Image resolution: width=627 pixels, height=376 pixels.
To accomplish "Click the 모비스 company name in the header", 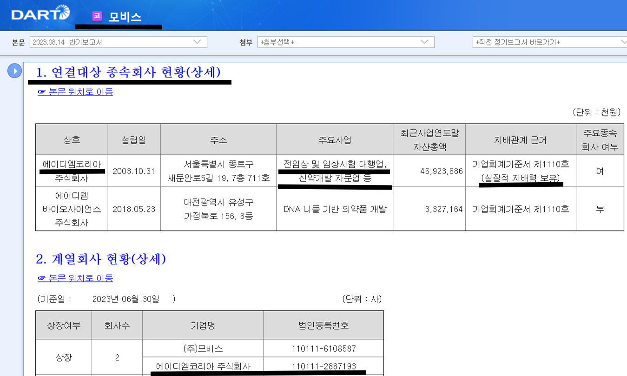I will (125, 17).
